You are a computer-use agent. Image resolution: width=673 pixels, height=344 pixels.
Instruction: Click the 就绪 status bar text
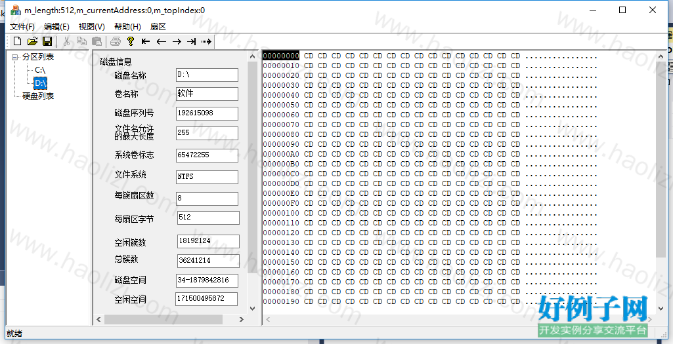14,334
